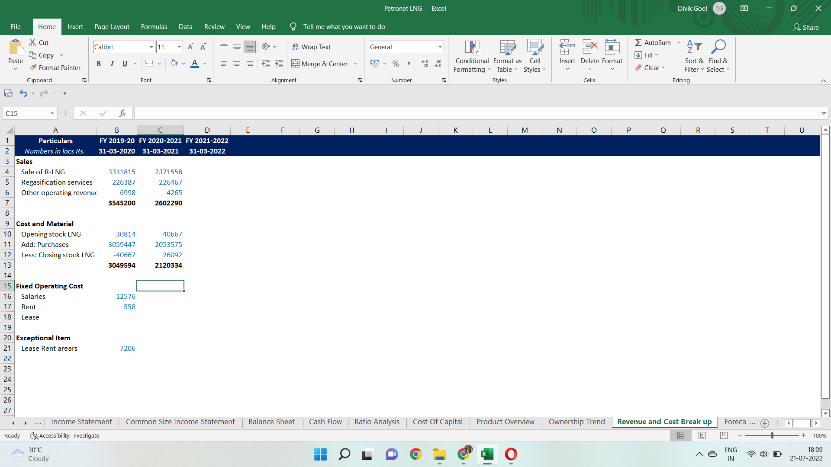Open the font size 11 dropdown
Viewport: 831px width, 467px height.
(x=179, y=47)
